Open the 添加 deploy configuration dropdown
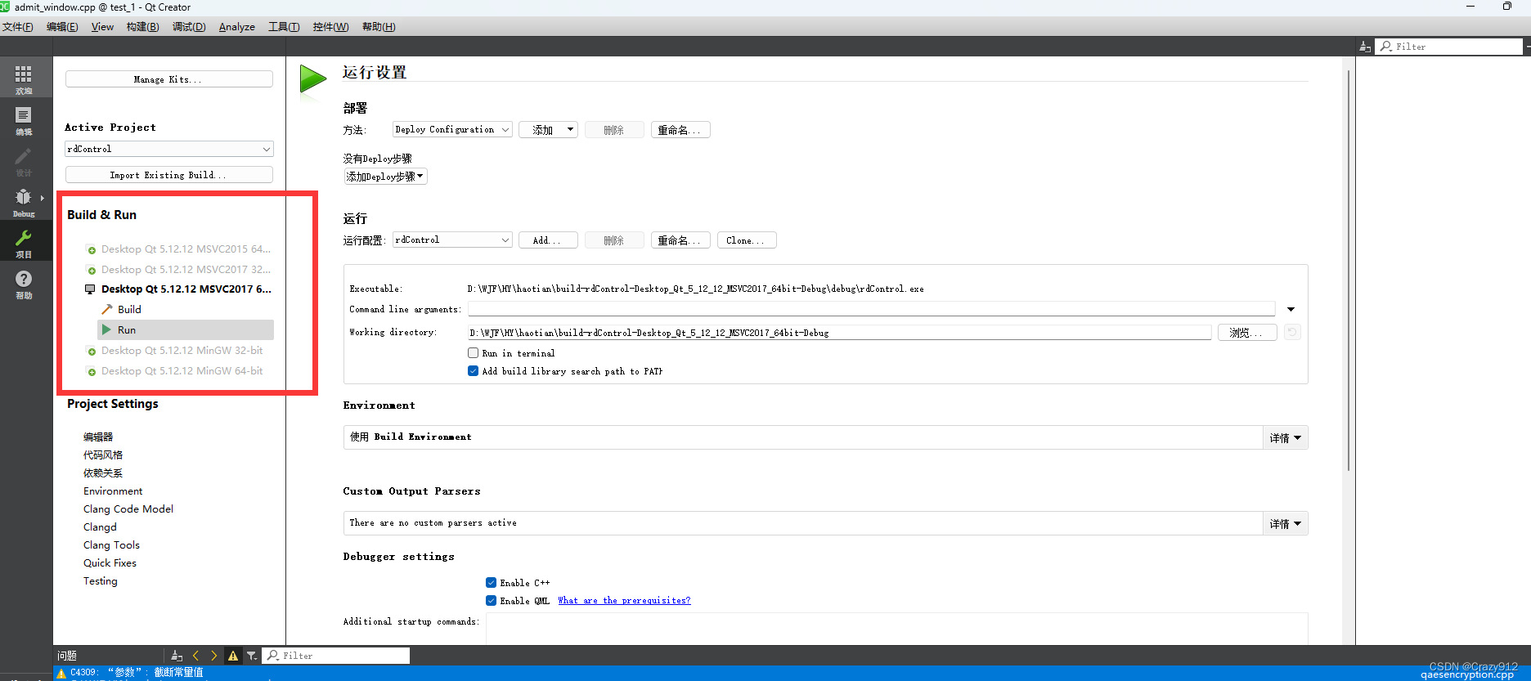 [x=548, y=129]
